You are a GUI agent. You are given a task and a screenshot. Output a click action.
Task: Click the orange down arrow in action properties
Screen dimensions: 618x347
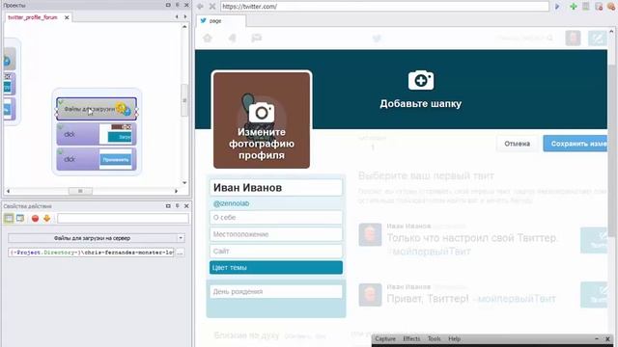tap(47, 219)
